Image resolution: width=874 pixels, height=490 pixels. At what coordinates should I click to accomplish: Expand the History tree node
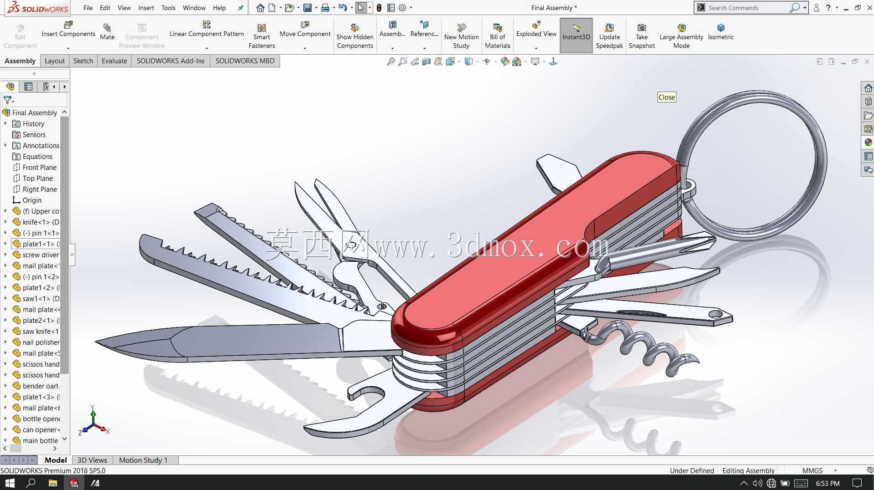[x=5, y=123]
